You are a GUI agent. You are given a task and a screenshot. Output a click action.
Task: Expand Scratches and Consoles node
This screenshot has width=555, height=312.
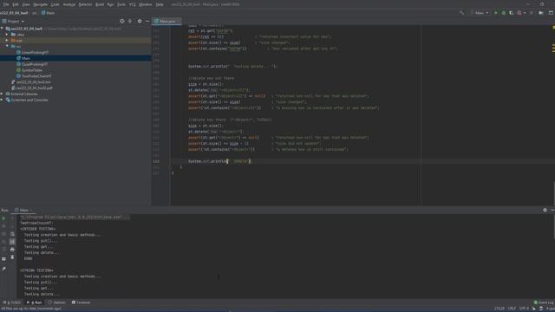pyautogui.click(x=2, y=100)
